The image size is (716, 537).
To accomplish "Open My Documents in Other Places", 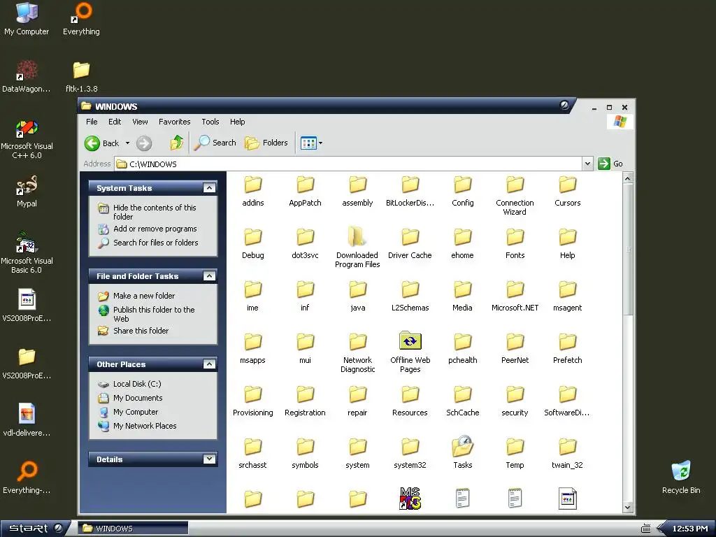I will click(x=138, y=398).
